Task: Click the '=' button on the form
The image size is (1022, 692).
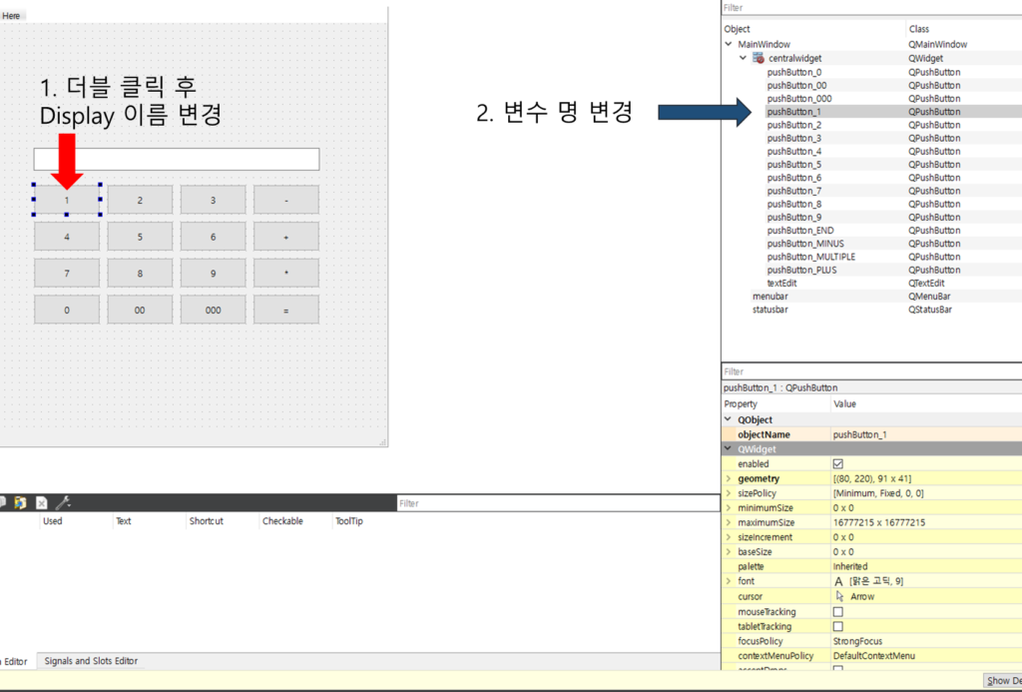Action: 285,310
